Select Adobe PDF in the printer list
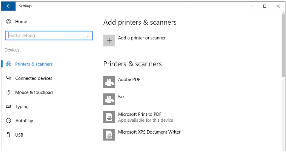This screenshot has height=152, width=286. pos(129,80)
